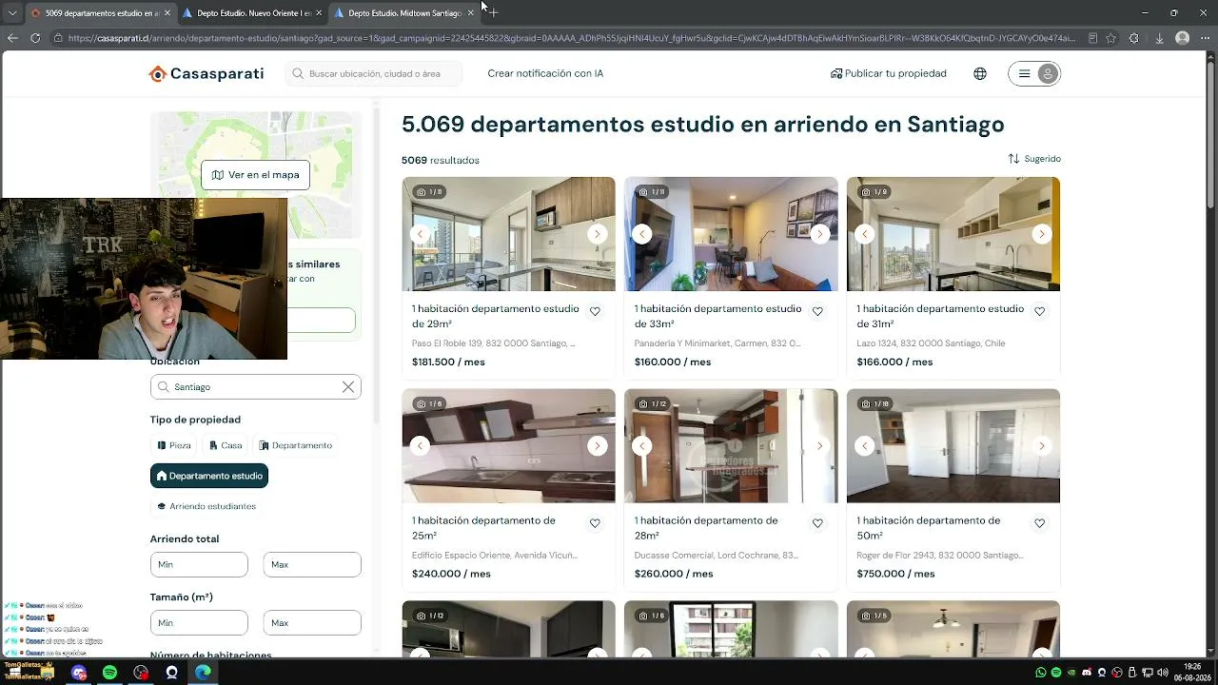Previous photo on the $181.500 listing

click(x=420, y=234)
